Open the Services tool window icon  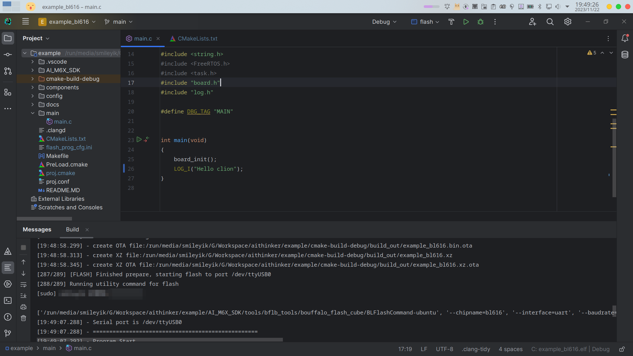pos(8,284)
